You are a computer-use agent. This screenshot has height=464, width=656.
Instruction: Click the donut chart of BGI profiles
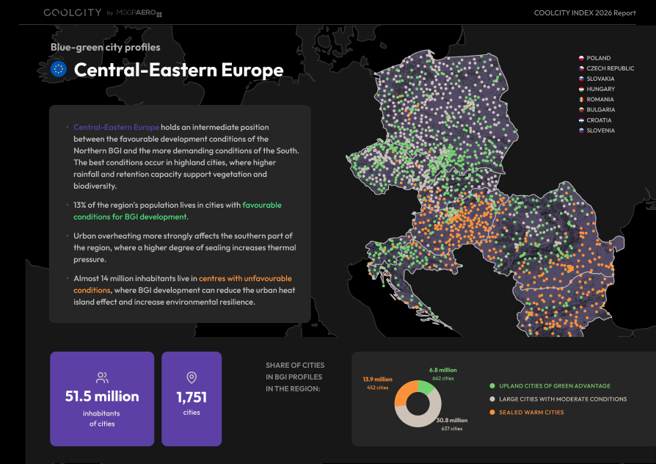418,404
